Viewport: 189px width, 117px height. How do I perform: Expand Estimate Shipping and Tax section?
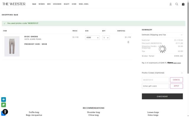point(162,35)
